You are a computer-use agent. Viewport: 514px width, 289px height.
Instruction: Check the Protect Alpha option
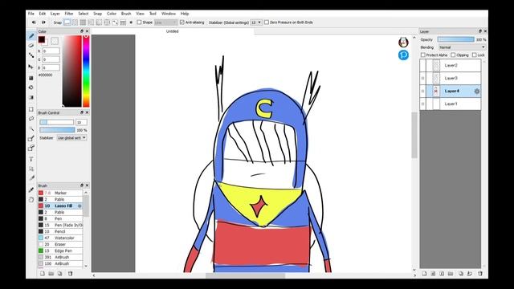tap(423, 55)
